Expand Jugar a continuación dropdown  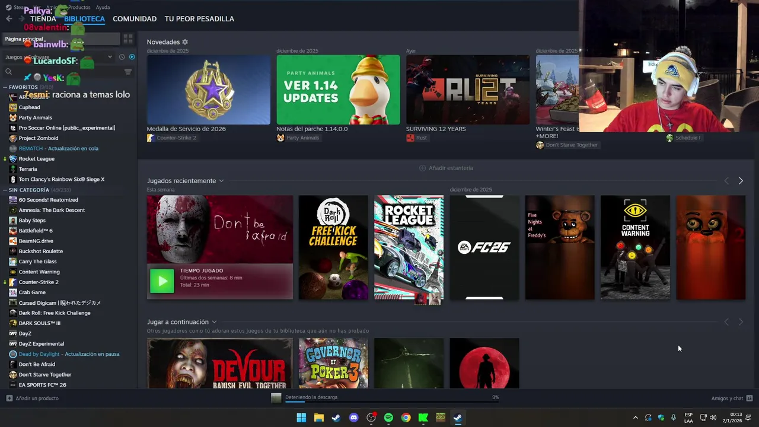(214, 322)
